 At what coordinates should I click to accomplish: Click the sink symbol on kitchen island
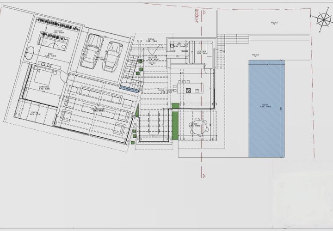coord(197,91)
